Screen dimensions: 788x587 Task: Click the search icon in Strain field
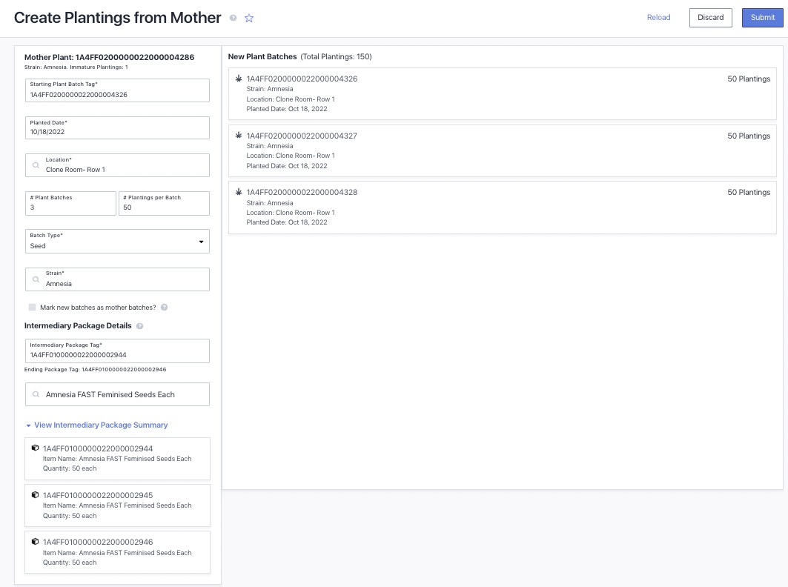(36, 279)
